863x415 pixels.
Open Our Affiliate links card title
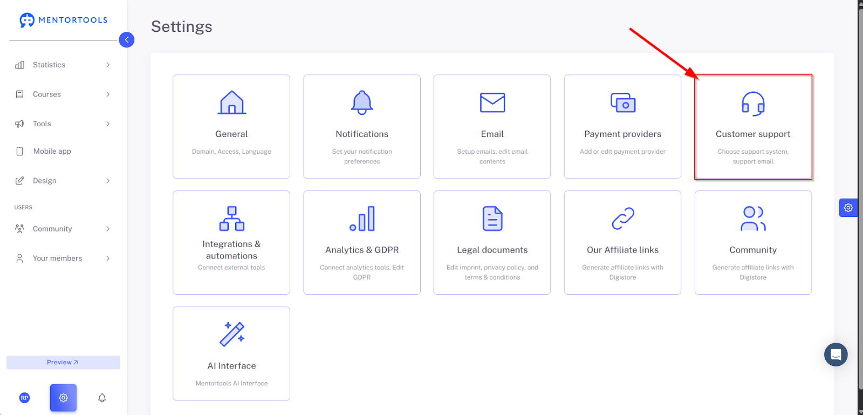(623, 250)
